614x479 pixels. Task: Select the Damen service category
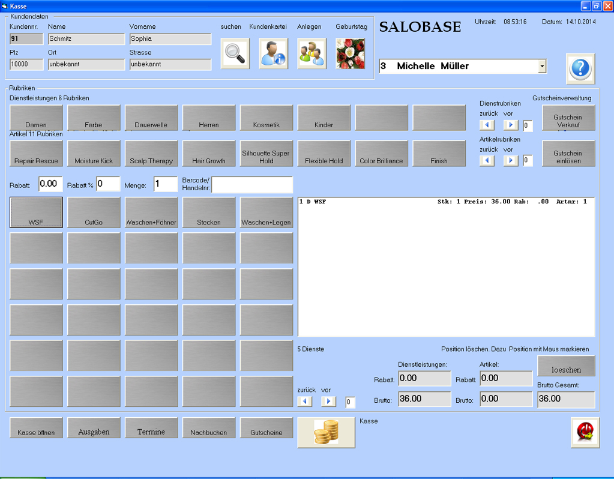(x=36, y=118)
